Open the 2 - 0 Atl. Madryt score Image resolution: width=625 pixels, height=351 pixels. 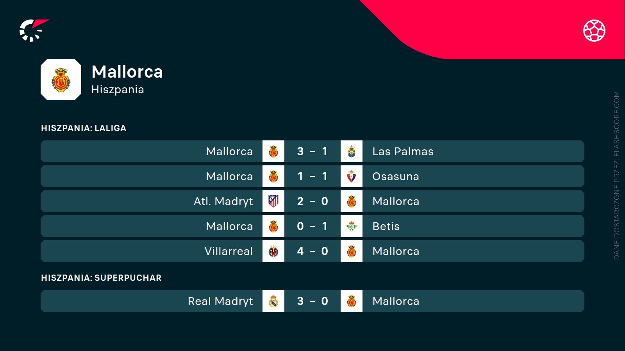click(312, 201)
